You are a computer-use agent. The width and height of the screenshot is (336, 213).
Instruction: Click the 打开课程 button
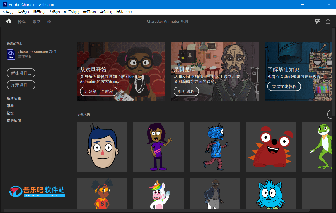(x=186, y=91)
